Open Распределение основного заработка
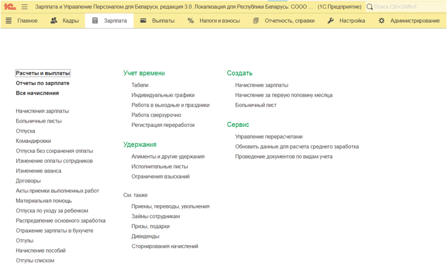447x279 pixels. click(60, 221)
